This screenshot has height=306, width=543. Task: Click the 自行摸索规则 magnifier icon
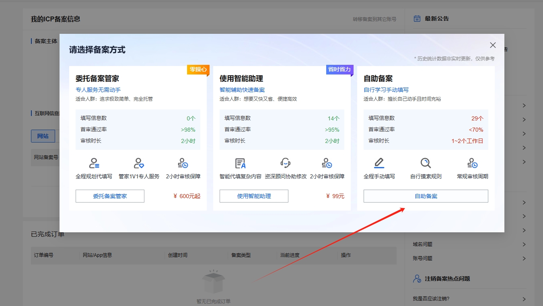coord(425,163)
